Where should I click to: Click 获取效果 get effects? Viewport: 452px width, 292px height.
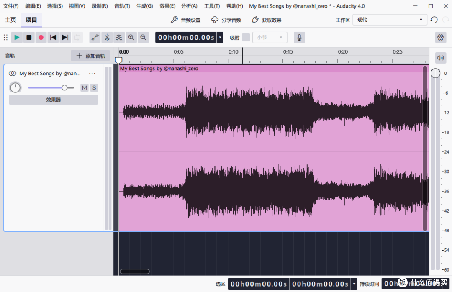[266, 20]
